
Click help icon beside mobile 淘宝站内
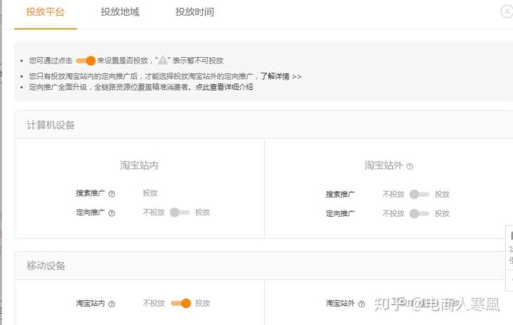point(112,304)
